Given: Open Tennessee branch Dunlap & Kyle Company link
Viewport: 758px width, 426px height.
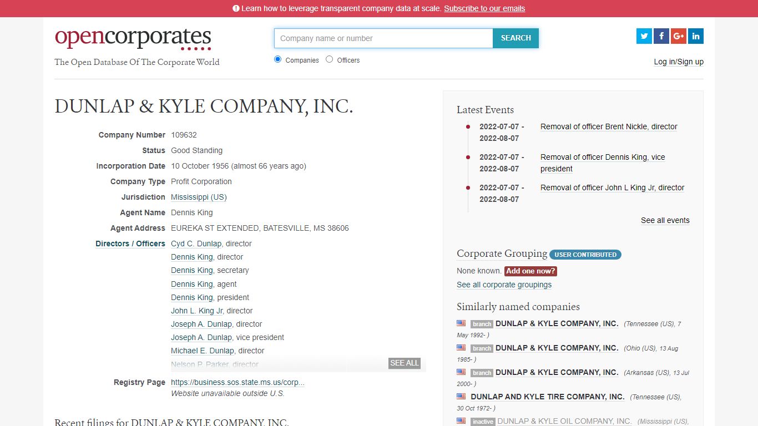Looking at the screenshot, I should (x=557, y=323).
